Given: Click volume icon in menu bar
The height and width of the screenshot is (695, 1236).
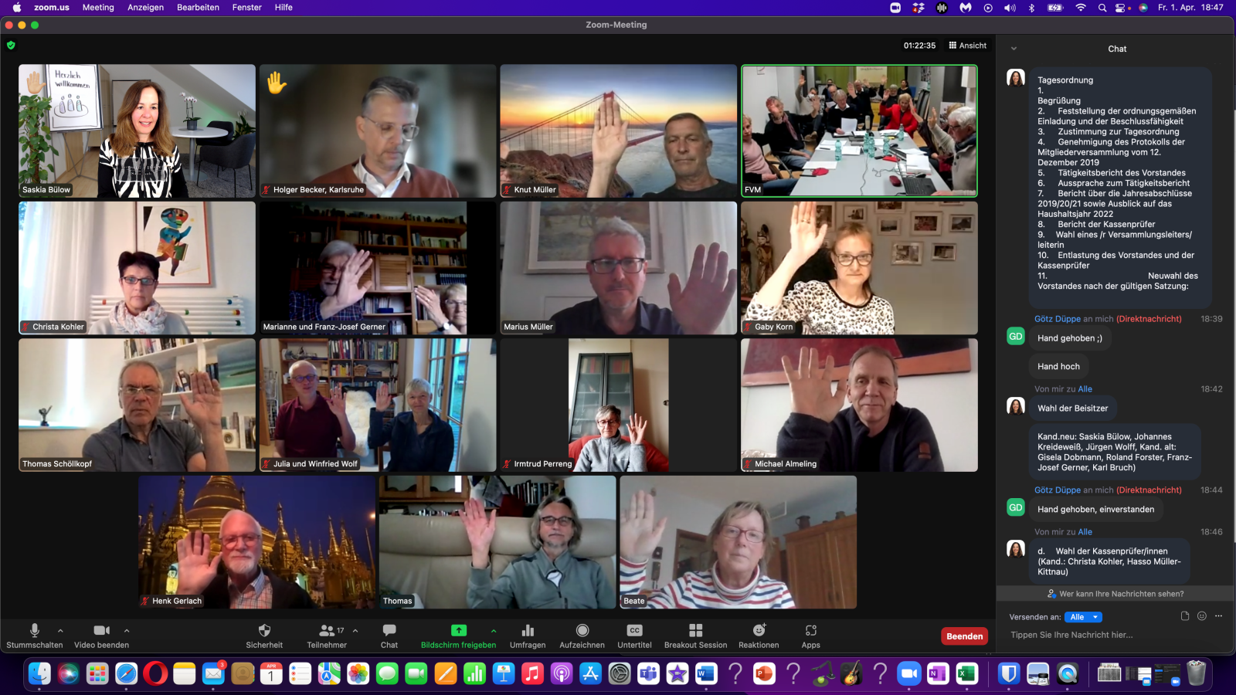Looking at the screenshot, I should click(x=1010, y=8).
